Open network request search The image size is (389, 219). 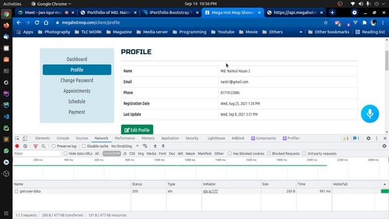pos(43,146)
